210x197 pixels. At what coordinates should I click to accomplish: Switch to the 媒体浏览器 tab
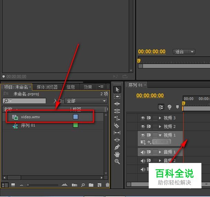47,87
